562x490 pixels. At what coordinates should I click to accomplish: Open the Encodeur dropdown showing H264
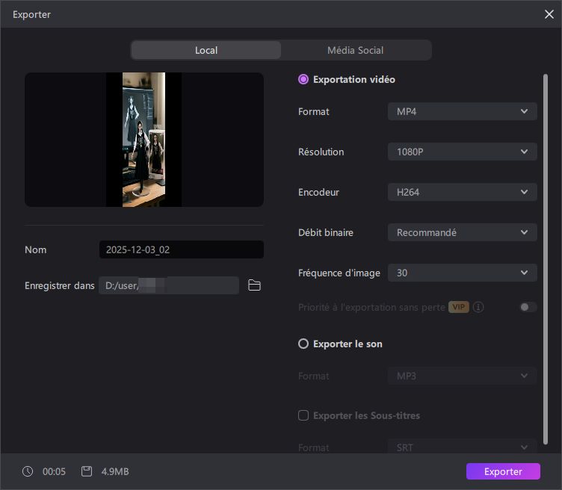click(462, 193)
